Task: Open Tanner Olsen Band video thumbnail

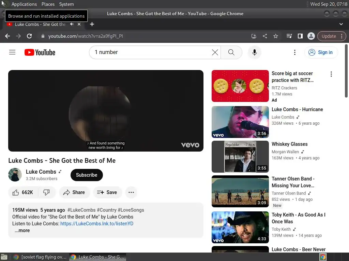Action: click(240, 191)
